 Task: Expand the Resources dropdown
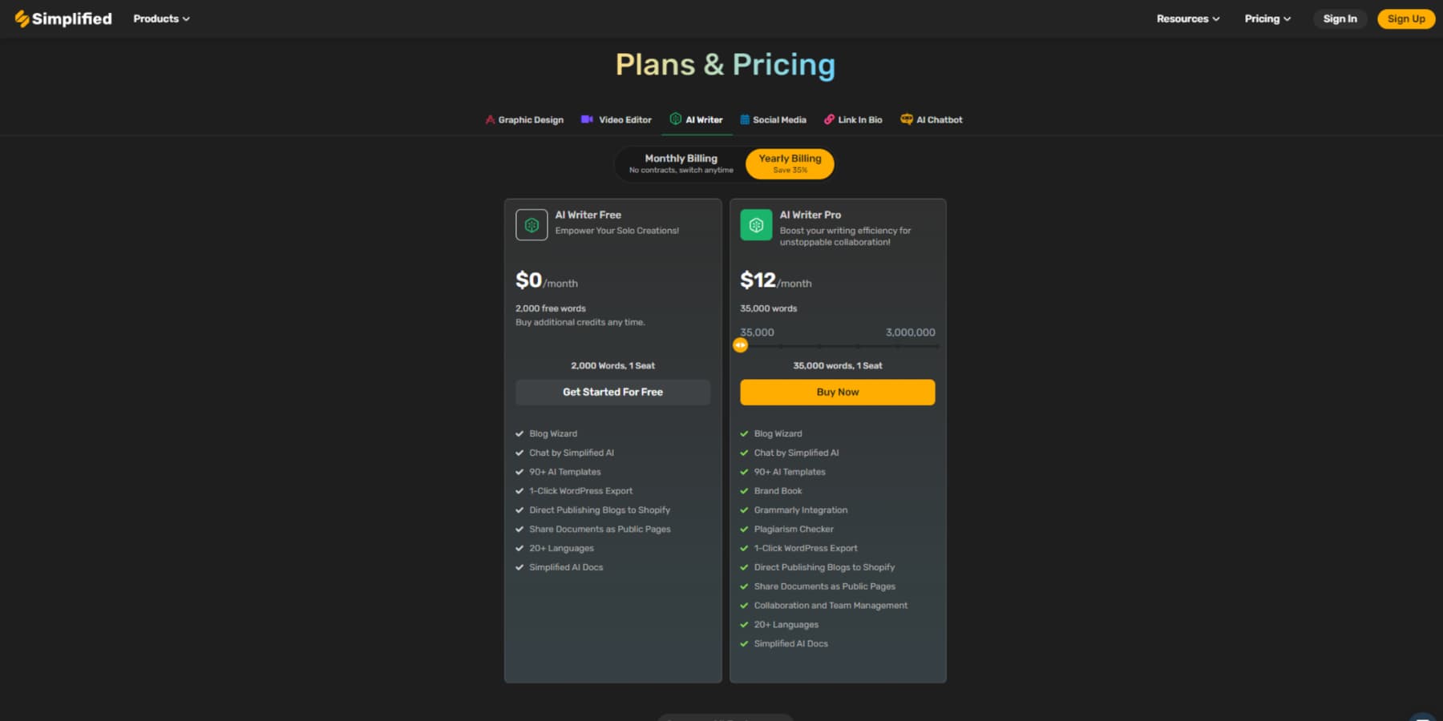pyautogui.click(x=1187, y=18)
